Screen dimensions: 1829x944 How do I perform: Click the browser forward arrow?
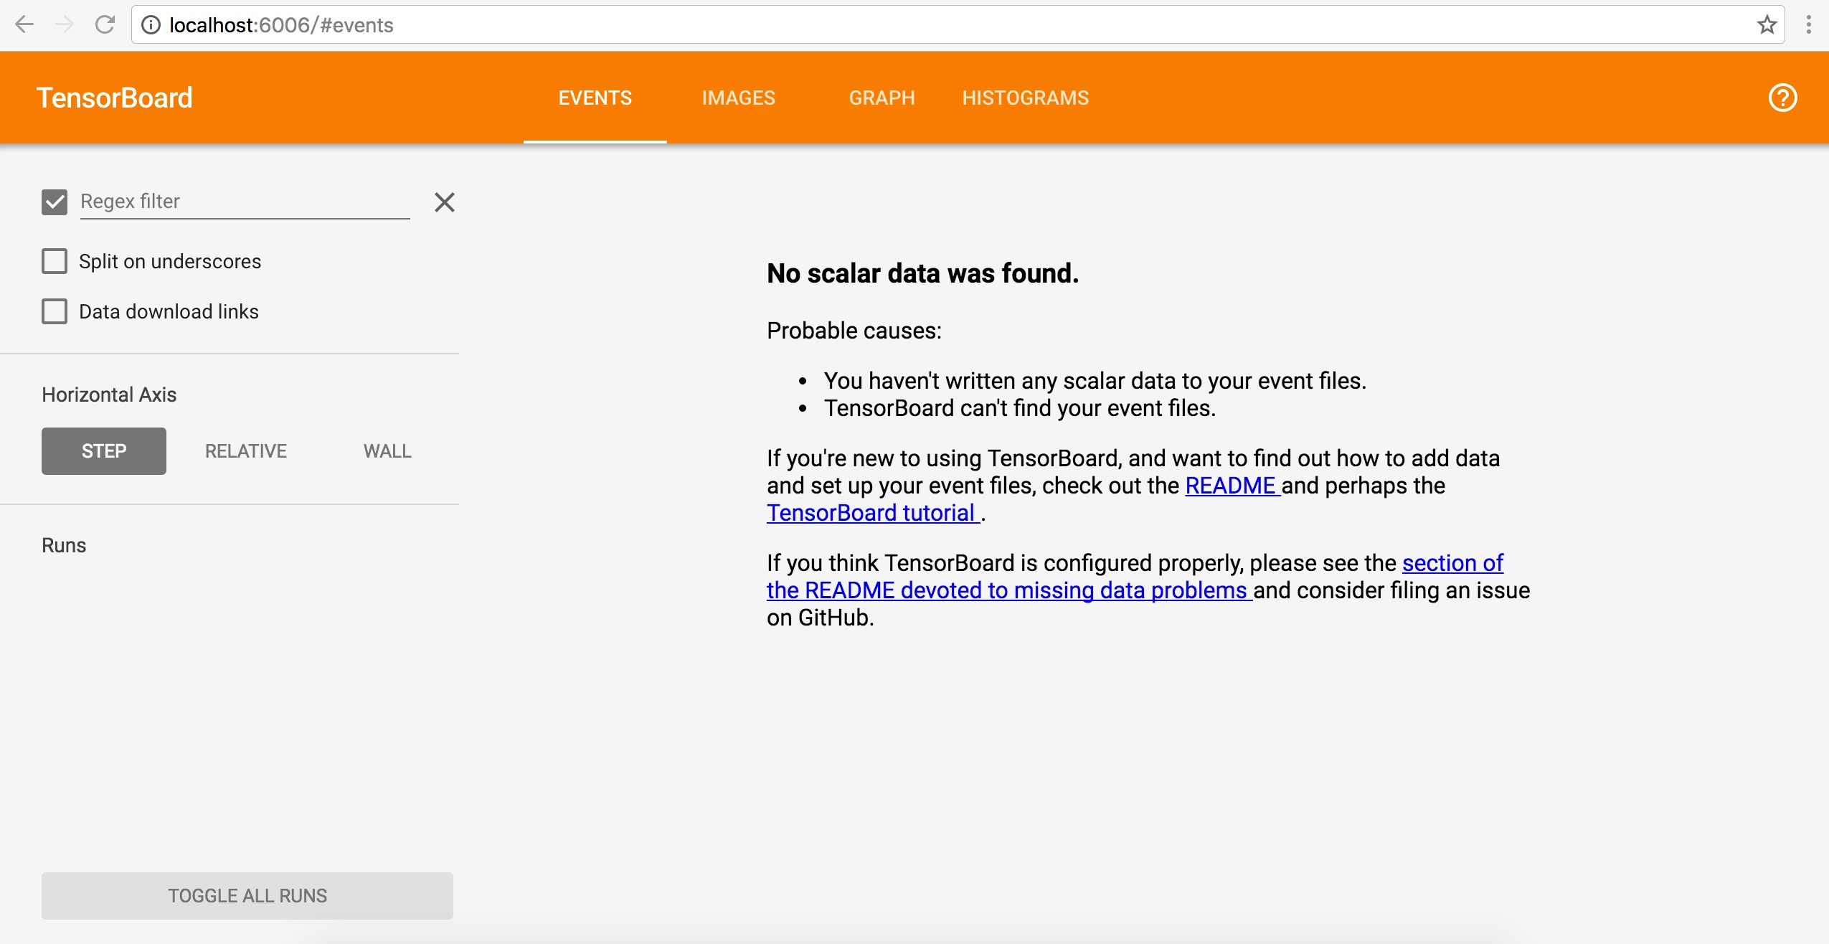click(65, 25)
